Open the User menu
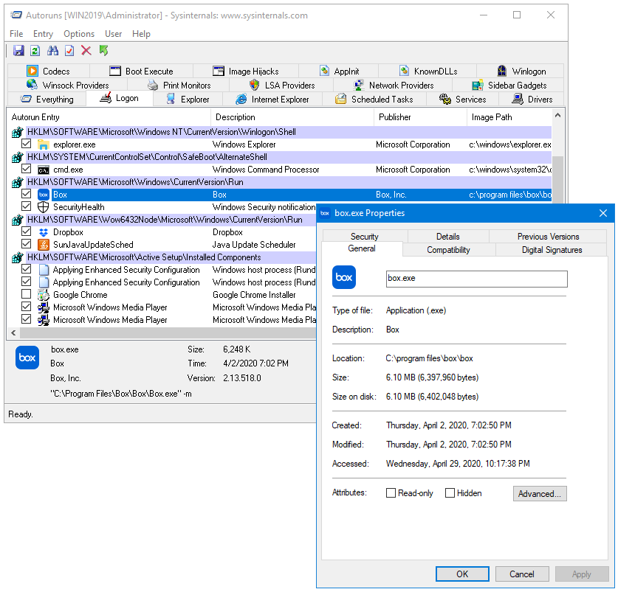Image resolution: width=618 pixels, height=592 pixels. click(113, 34)
